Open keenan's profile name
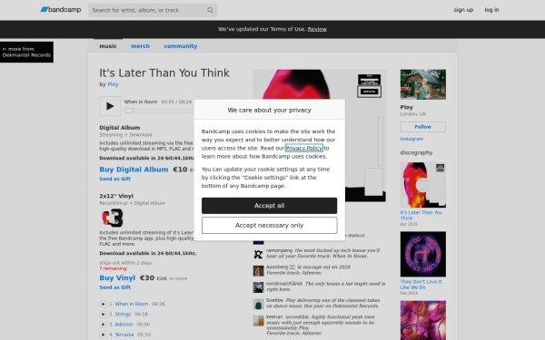The image size is (545, 340). (x=274, y=316)
